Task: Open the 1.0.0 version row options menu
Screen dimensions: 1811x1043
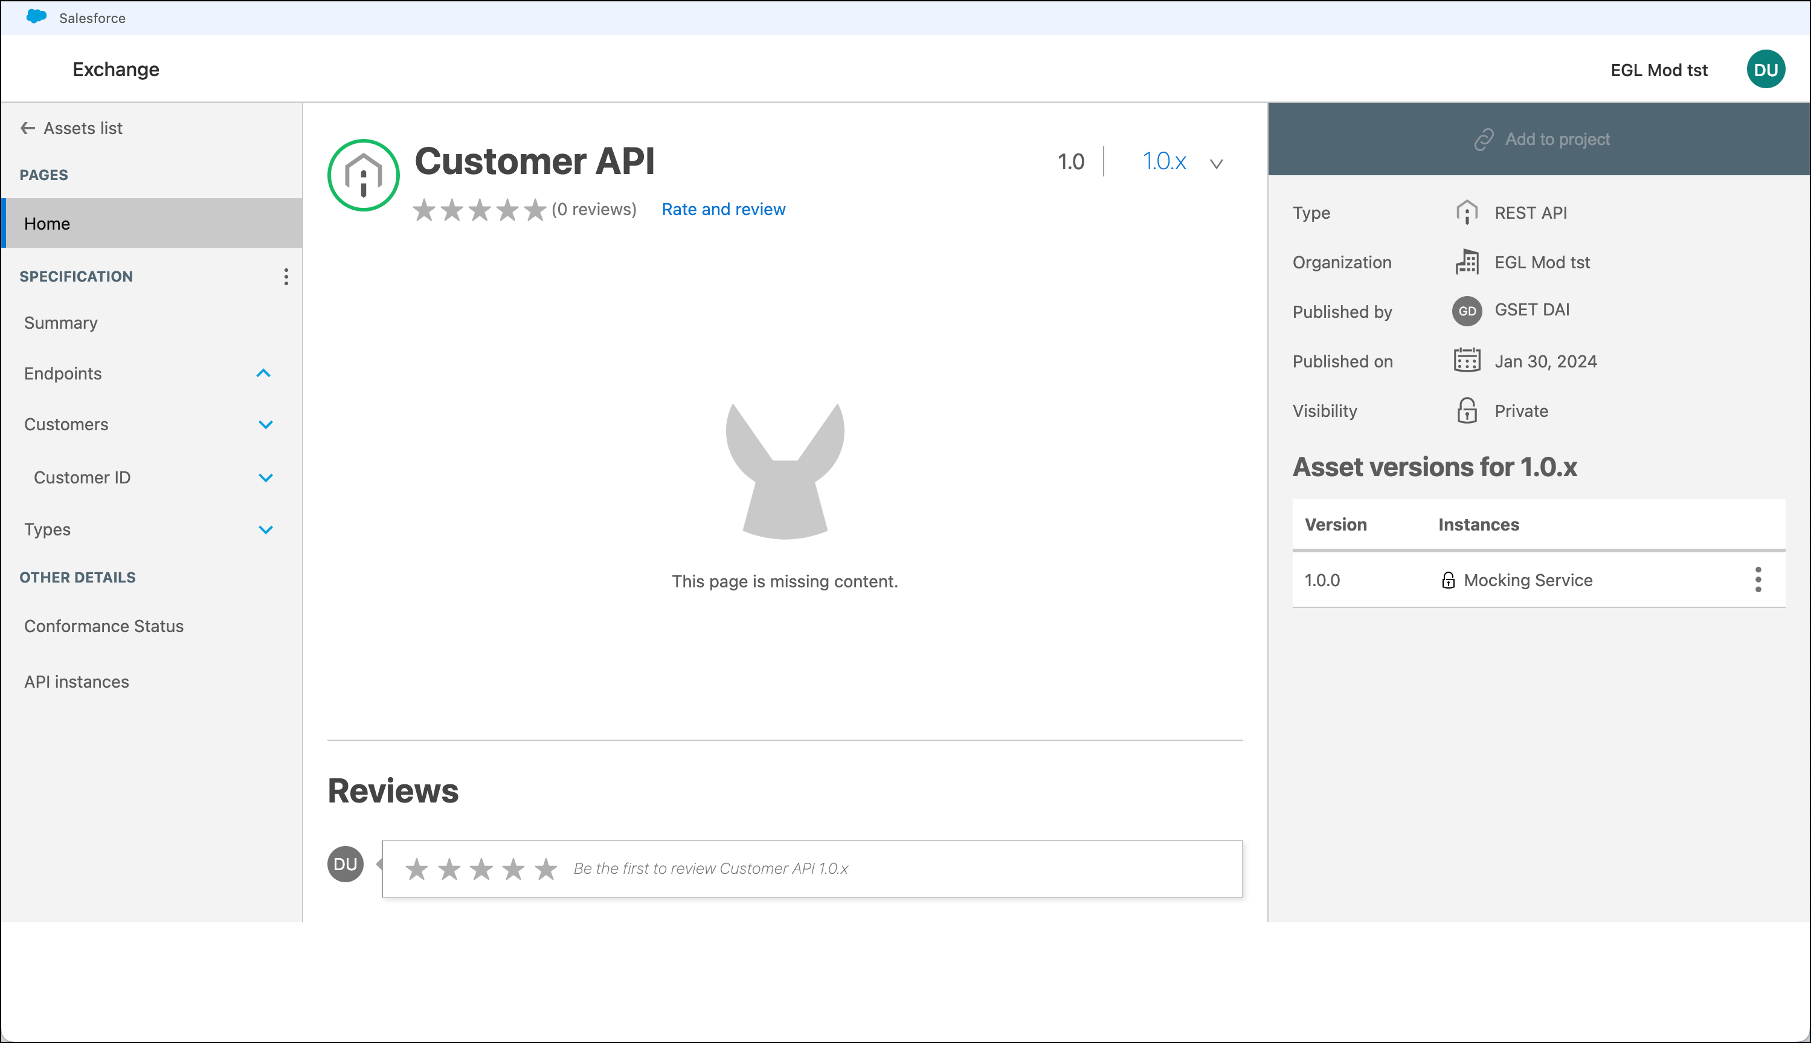Action: pos(1758,580)
